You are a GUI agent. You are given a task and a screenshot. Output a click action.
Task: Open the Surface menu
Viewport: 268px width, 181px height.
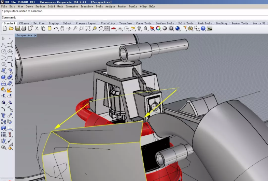pos(40,6)
